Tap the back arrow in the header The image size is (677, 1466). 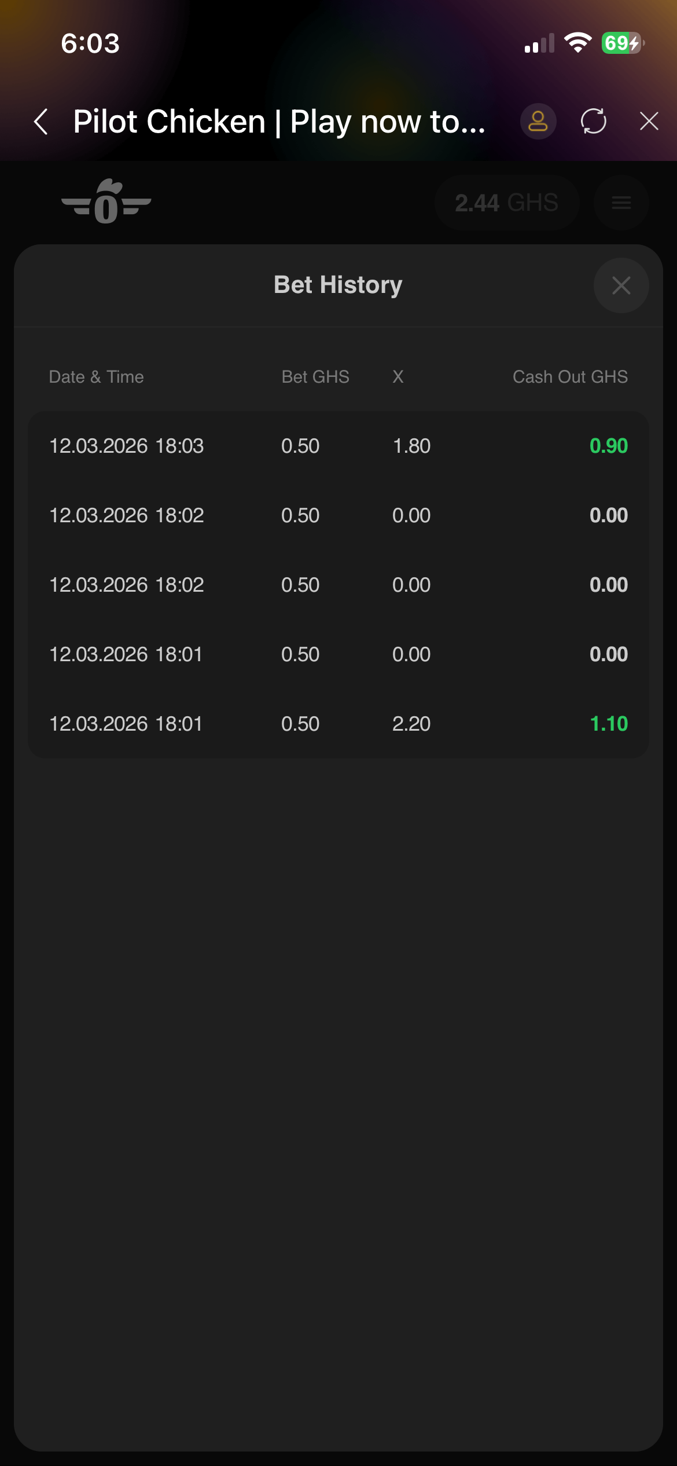(x=41, y=122)
